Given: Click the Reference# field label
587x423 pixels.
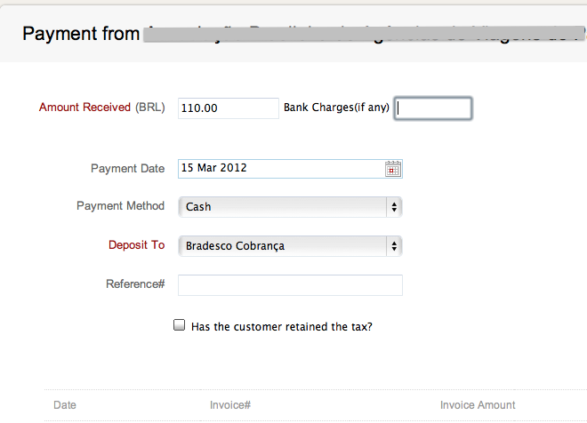Looking at the screenshot, I should point(135,284).
